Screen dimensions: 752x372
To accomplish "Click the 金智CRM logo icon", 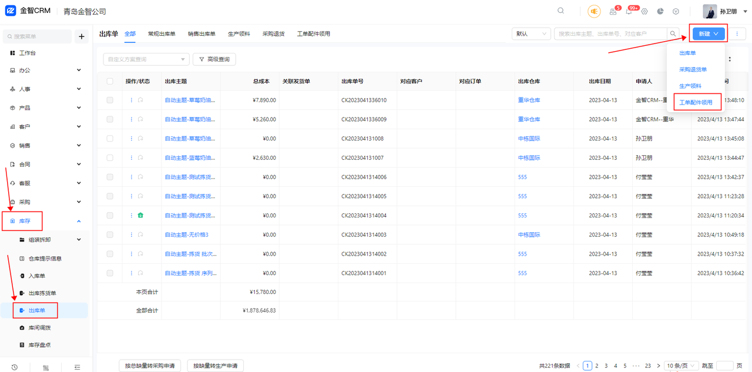I will [x=11, y=11].
